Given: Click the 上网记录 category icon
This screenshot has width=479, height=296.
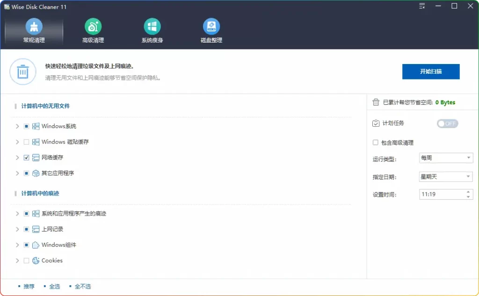Looking at the screenshot, I should pos(36,229).
